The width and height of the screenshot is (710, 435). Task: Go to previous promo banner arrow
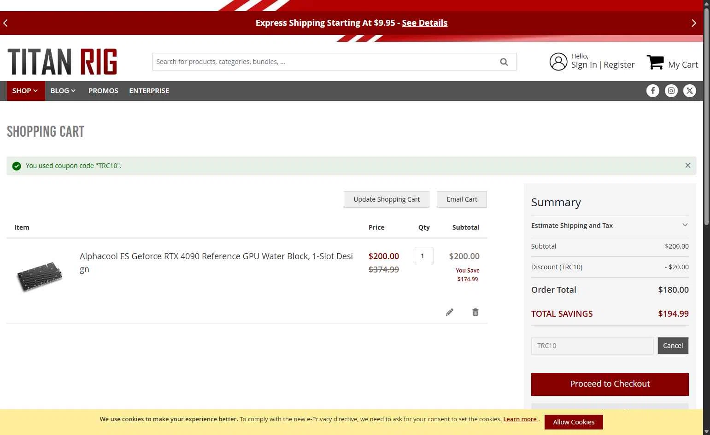click(6, 23)
